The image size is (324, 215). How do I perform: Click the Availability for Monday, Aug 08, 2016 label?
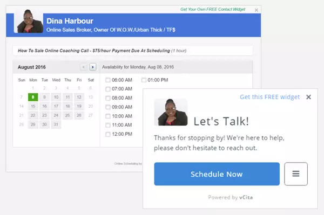[x=138, y=67]
